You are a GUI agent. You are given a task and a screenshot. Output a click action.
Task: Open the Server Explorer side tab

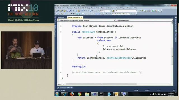[x=55, y=31]
